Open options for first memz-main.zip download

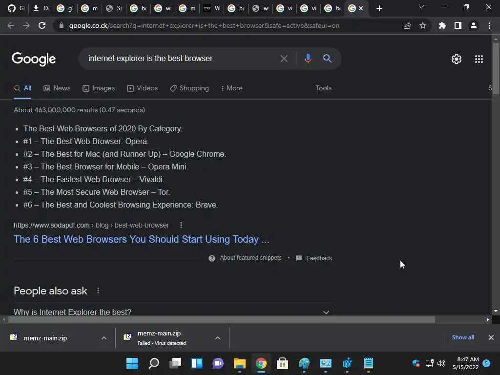coord(104,338)
